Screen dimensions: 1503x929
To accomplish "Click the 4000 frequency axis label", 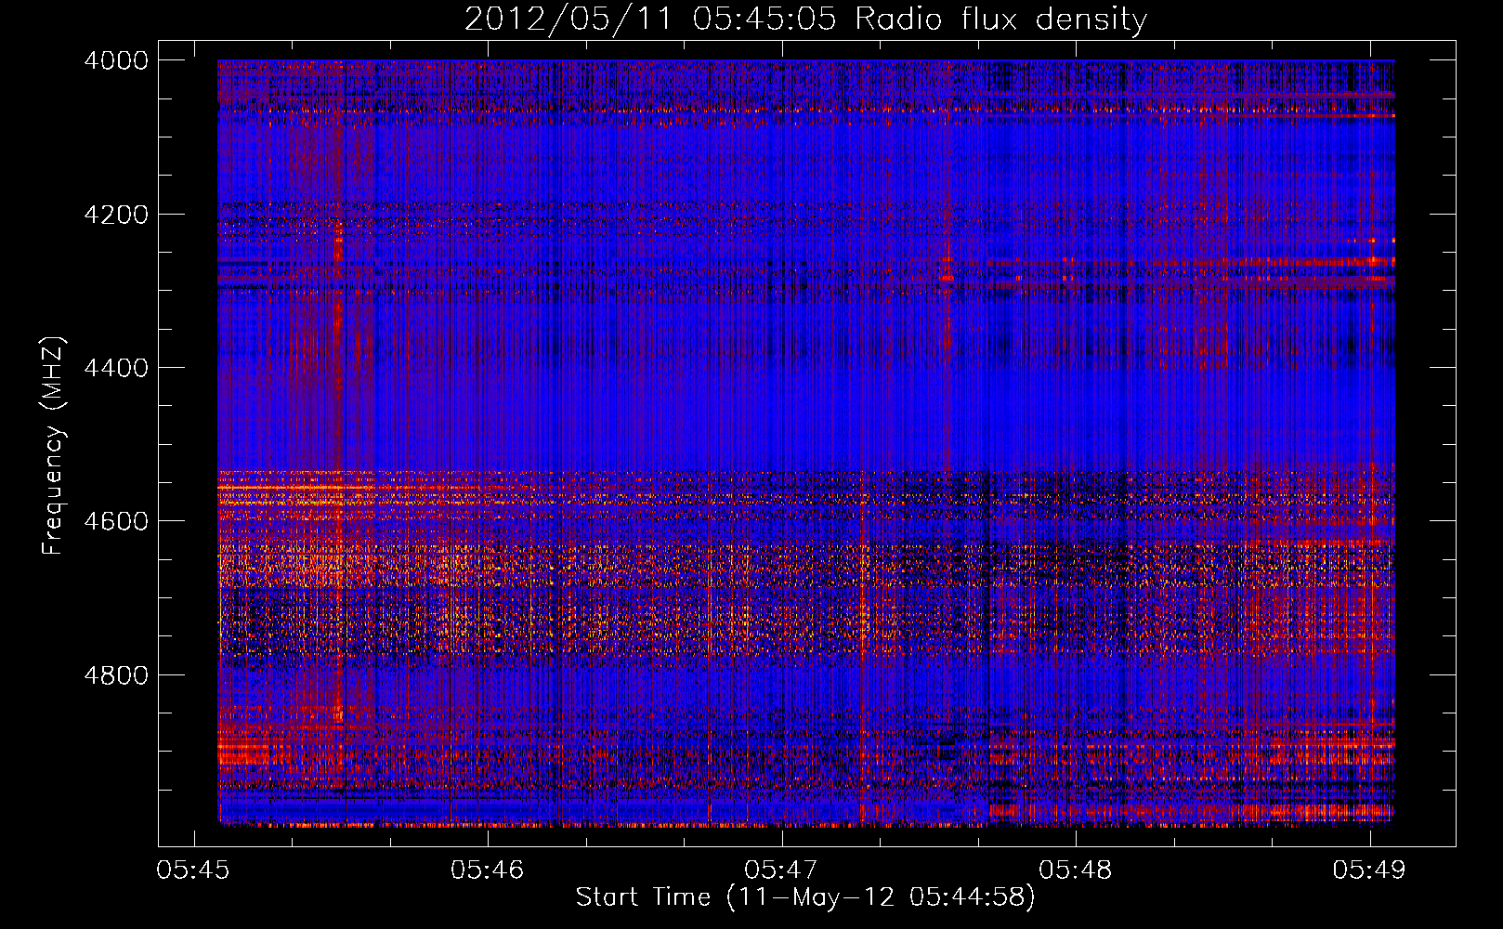I will (x=116, y=60).
